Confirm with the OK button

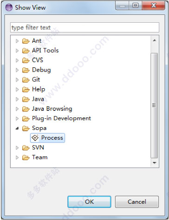[x=89, y=202]
